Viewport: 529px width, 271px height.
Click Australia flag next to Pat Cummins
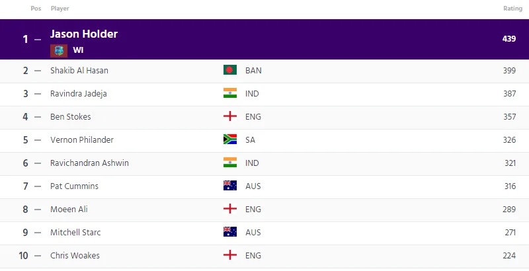pyautogui.click(x=230, y=186)
